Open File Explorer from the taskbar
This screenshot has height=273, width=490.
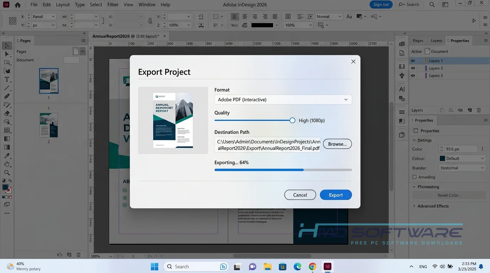(267, 266)
